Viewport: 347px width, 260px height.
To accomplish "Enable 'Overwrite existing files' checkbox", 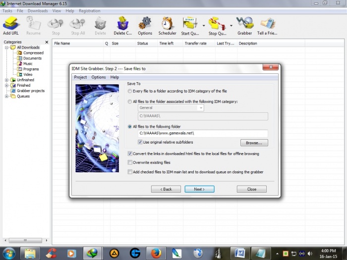I will tap(130, 162).
